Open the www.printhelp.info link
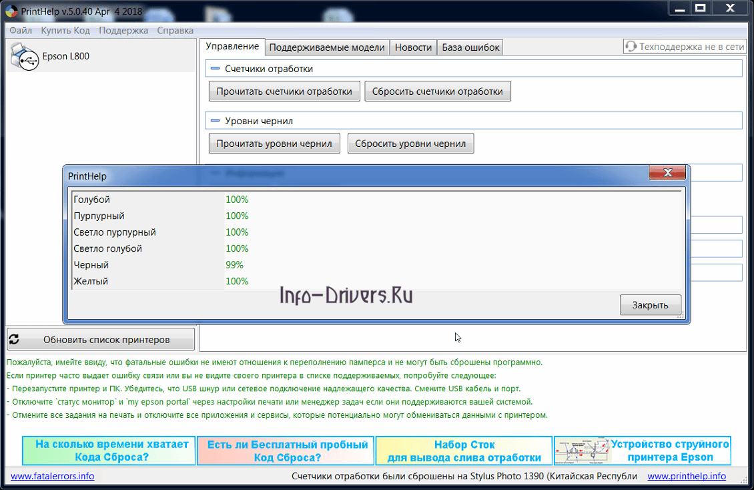This screenshot has height=490, width=754. (x=687, y=476)
